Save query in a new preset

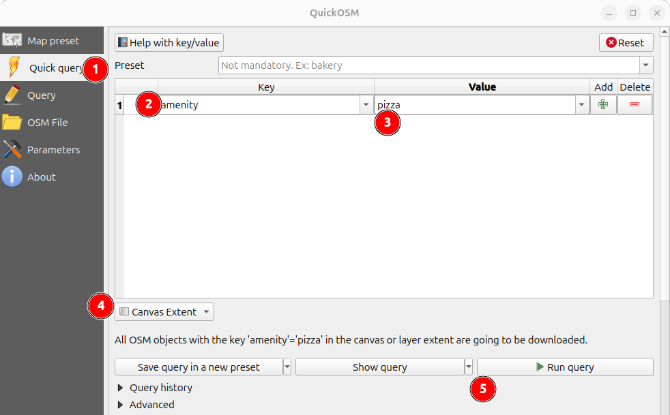click(198, 367)
